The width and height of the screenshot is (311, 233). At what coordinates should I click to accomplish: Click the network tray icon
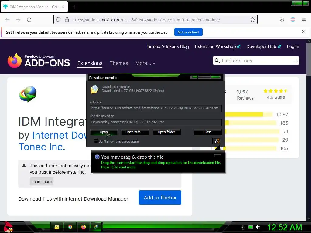251,227
